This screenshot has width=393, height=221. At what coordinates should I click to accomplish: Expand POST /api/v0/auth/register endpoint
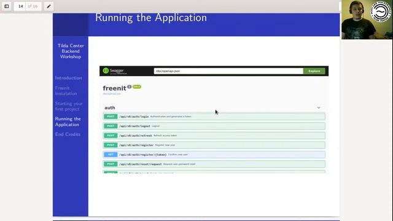[x=214, y=145]
